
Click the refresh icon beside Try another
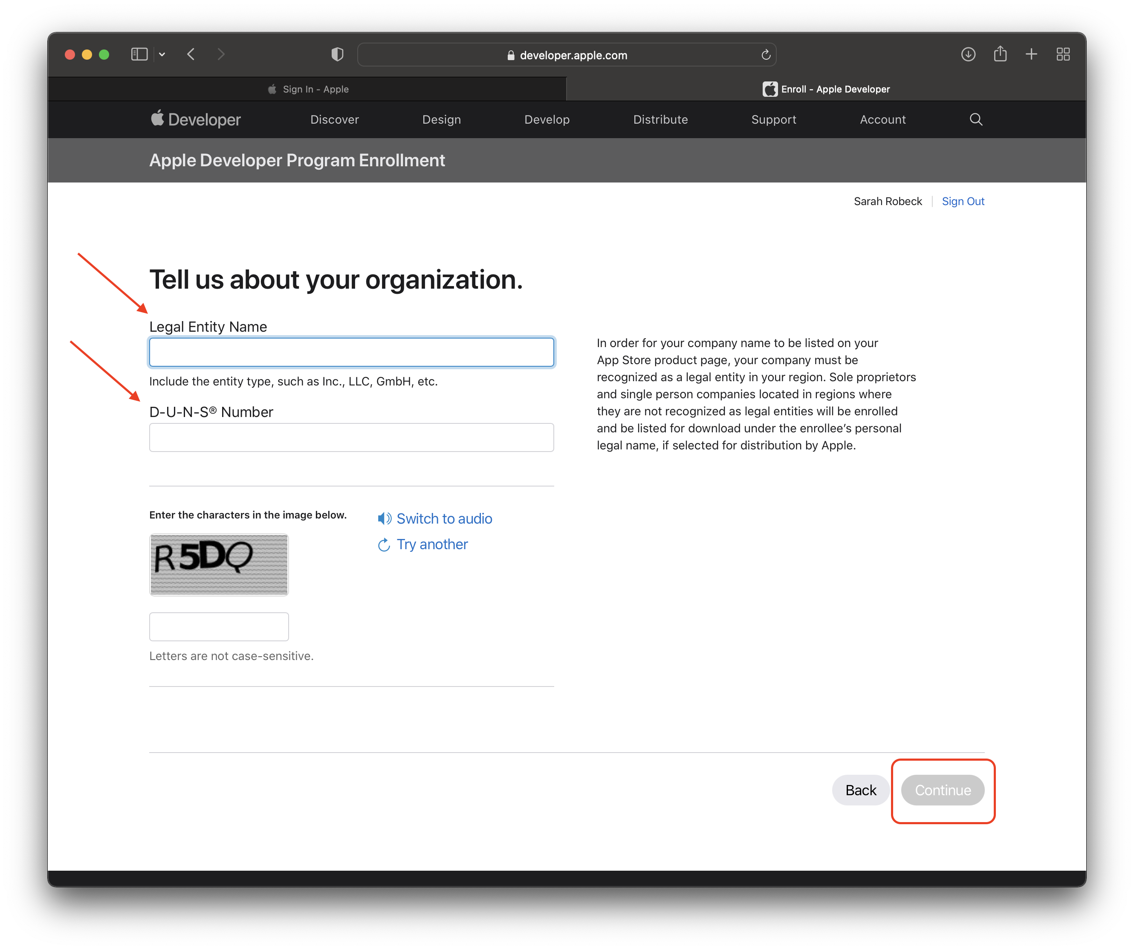pos(384,545)
